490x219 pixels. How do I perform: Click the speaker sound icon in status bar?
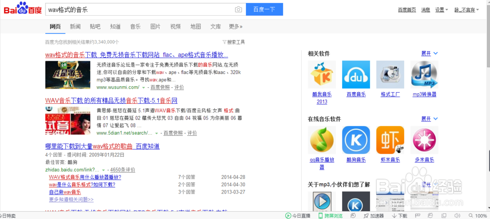point(457,216)
